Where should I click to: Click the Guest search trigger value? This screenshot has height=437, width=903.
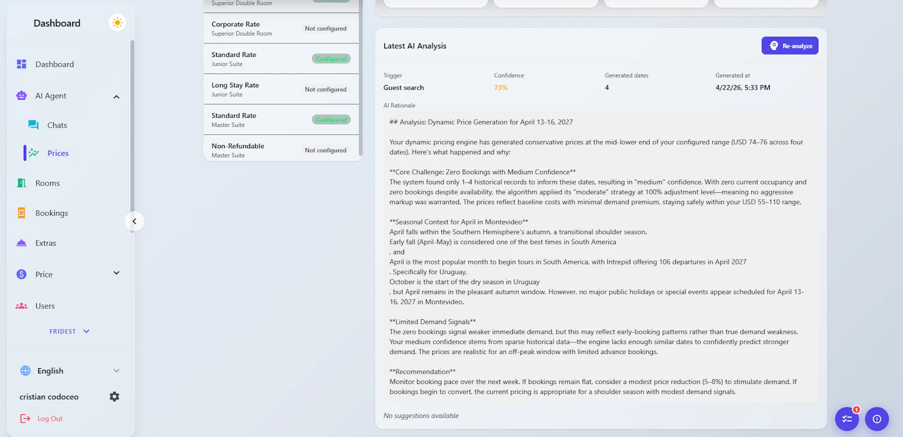(404, 87)
